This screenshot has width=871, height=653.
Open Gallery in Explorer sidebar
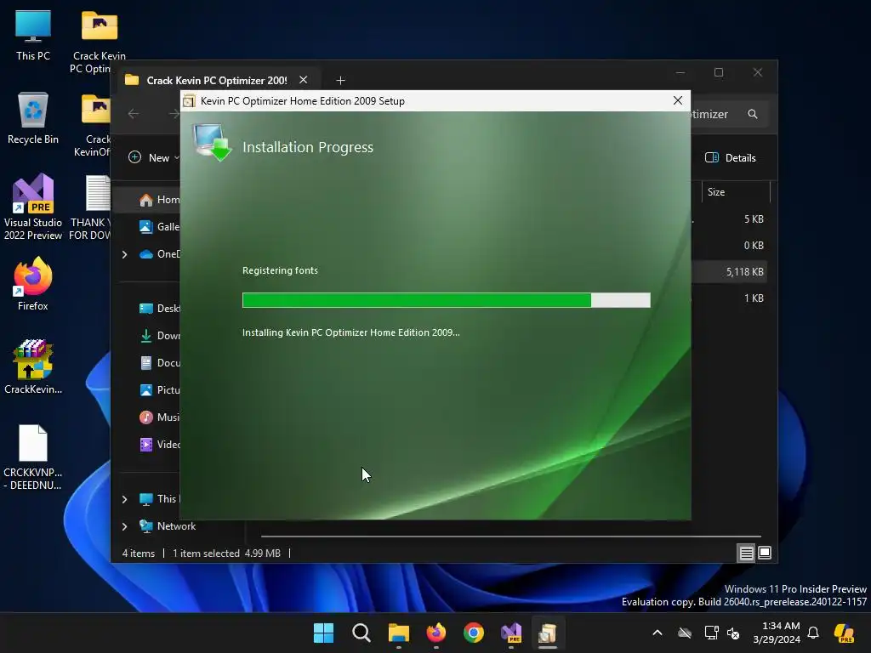coord(159,226)
